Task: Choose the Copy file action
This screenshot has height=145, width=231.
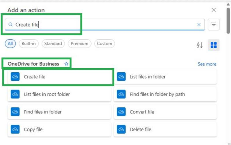Action: (59, 129)
